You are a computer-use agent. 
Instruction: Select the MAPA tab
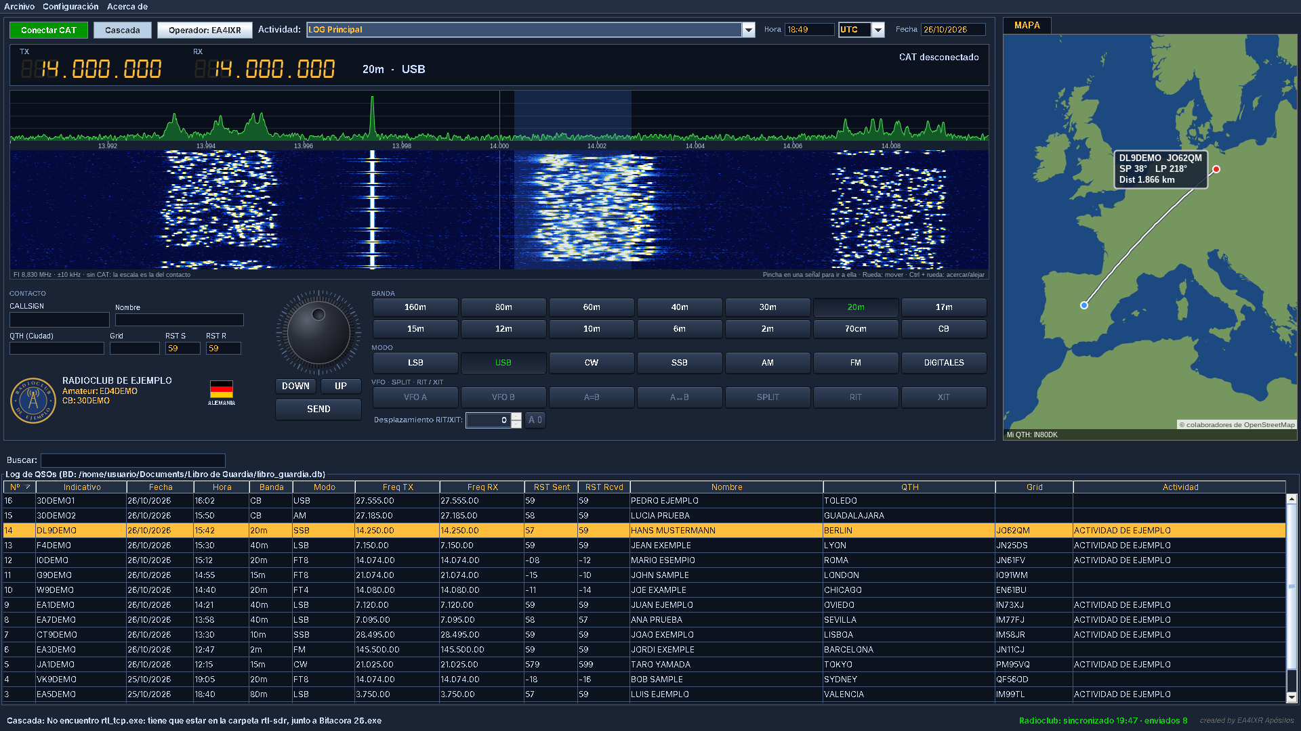[1027, 25]
